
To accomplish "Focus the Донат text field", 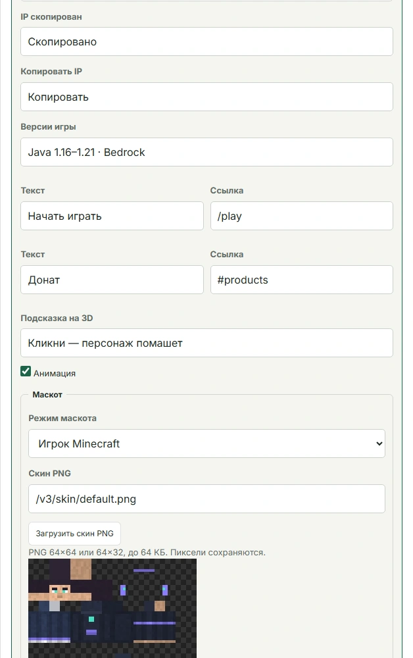I will coord(112,280).
